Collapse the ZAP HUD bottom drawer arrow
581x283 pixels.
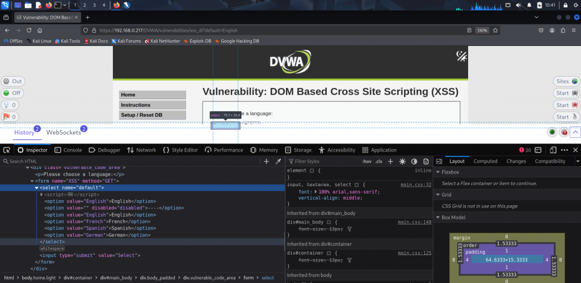click(x=575, y=132)
